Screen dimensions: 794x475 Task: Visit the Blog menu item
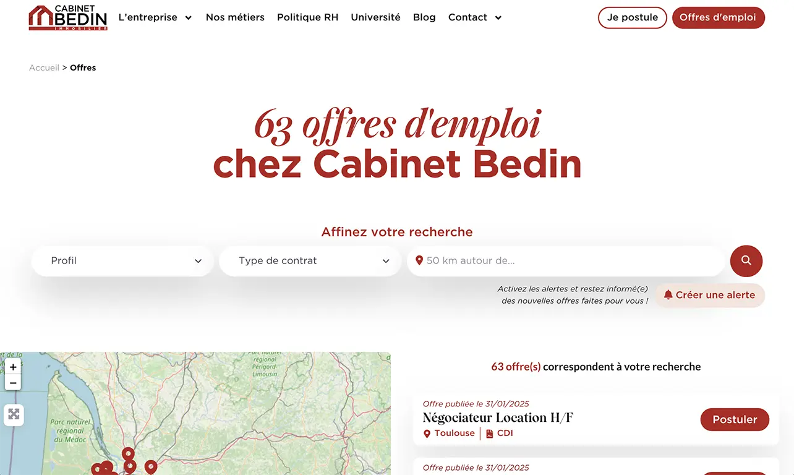click(x=424, y=17)
